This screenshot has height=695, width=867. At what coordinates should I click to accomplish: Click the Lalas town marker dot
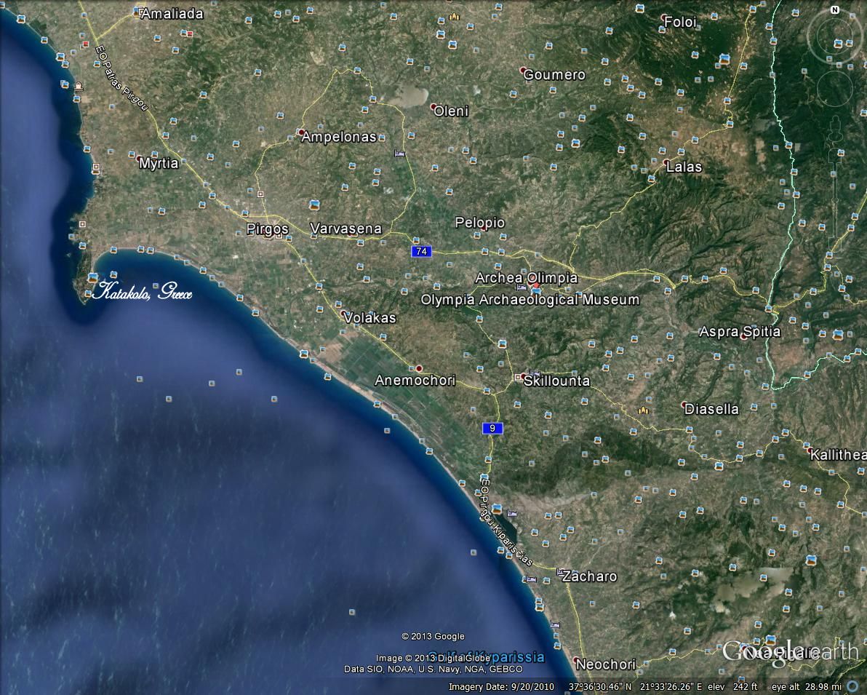(x=666, y=162)
